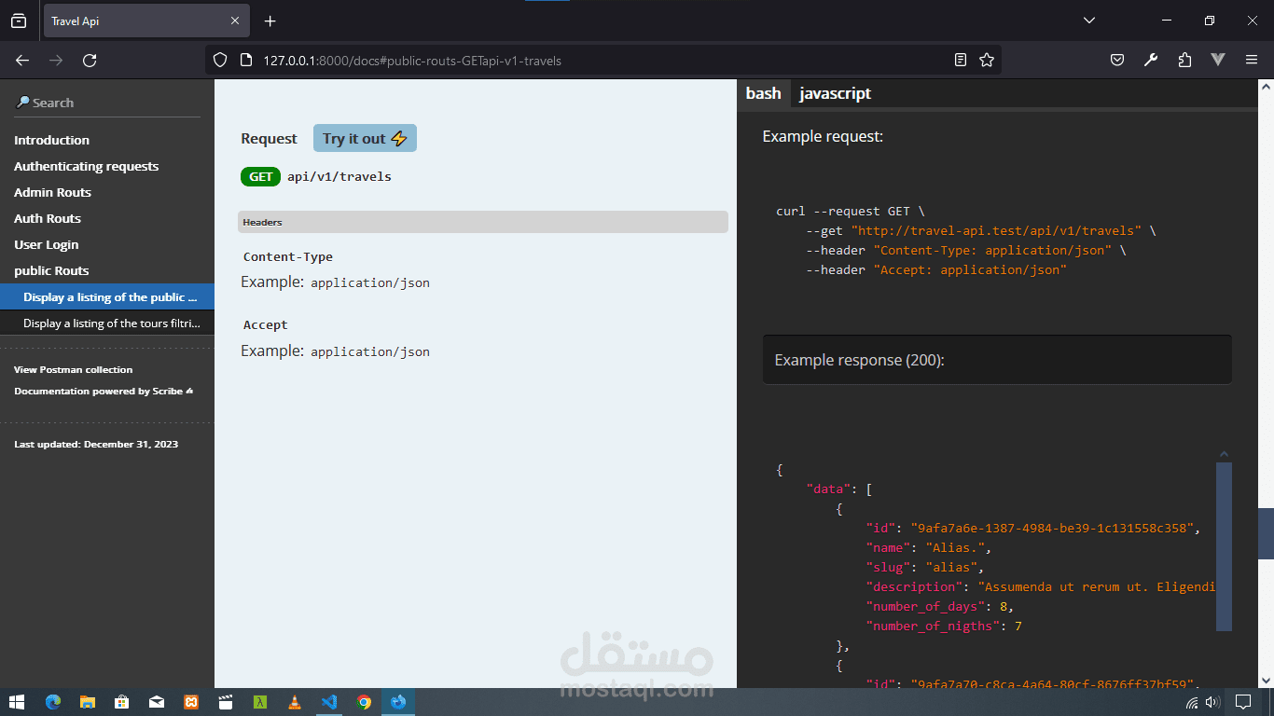The height and width of the screenshot is (716, 1274).
Task: Reload the current page
Action: tap(90, 60)
